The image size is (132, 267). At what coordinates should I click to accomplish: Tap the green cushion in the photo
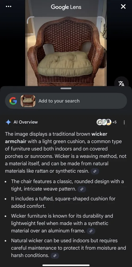point(65,64)
